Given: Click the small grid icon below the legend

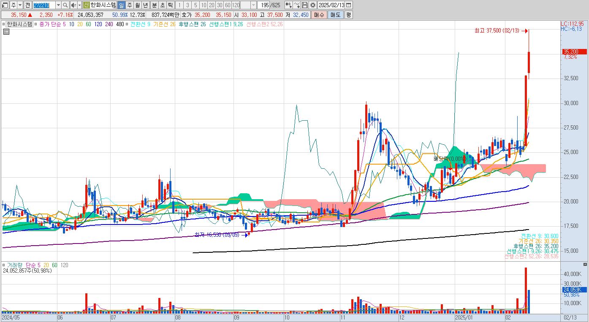Looking at the screenshot, I should click(6, 32).
